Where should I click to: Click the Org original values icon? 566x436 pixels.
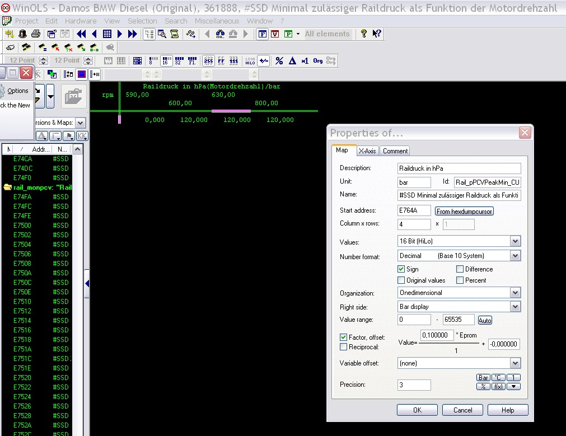[317, 60]
